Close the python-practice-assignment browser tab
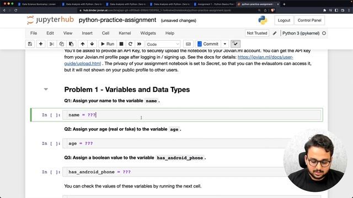 click(278, 4)
